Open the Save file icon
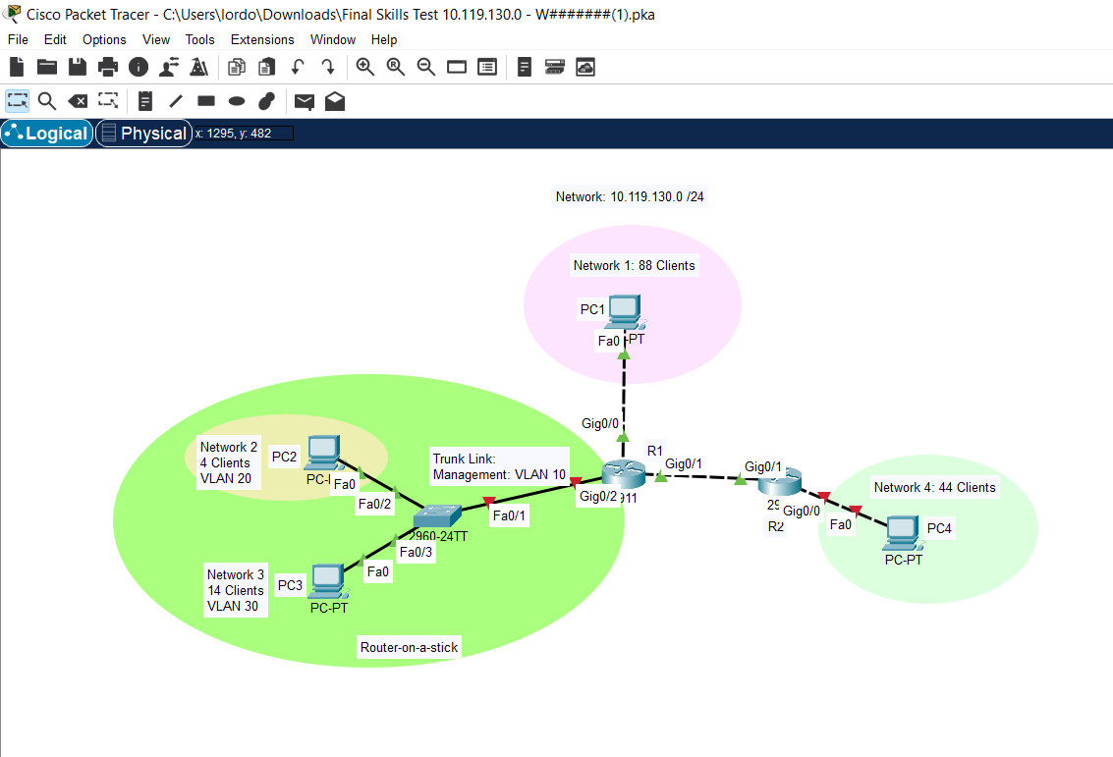This screenshot has width=1113, height=757. point(77,67)
